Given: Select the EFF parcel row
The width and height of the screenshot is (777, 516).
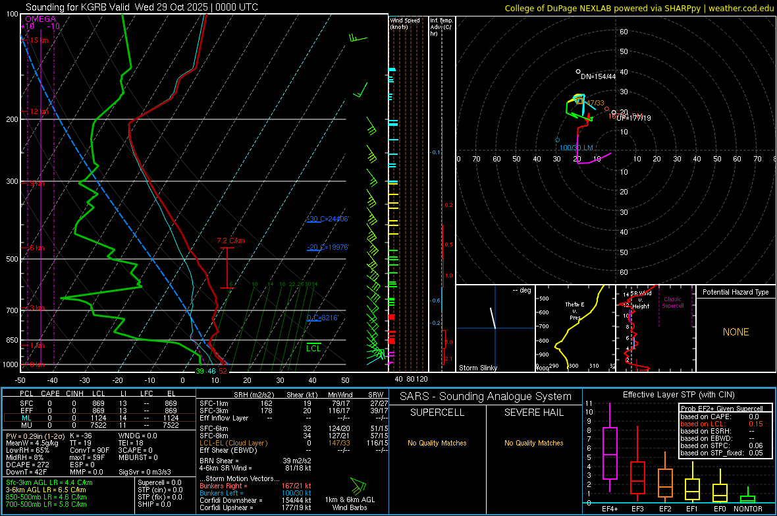Looking at the screenshot, I should 99,411.
